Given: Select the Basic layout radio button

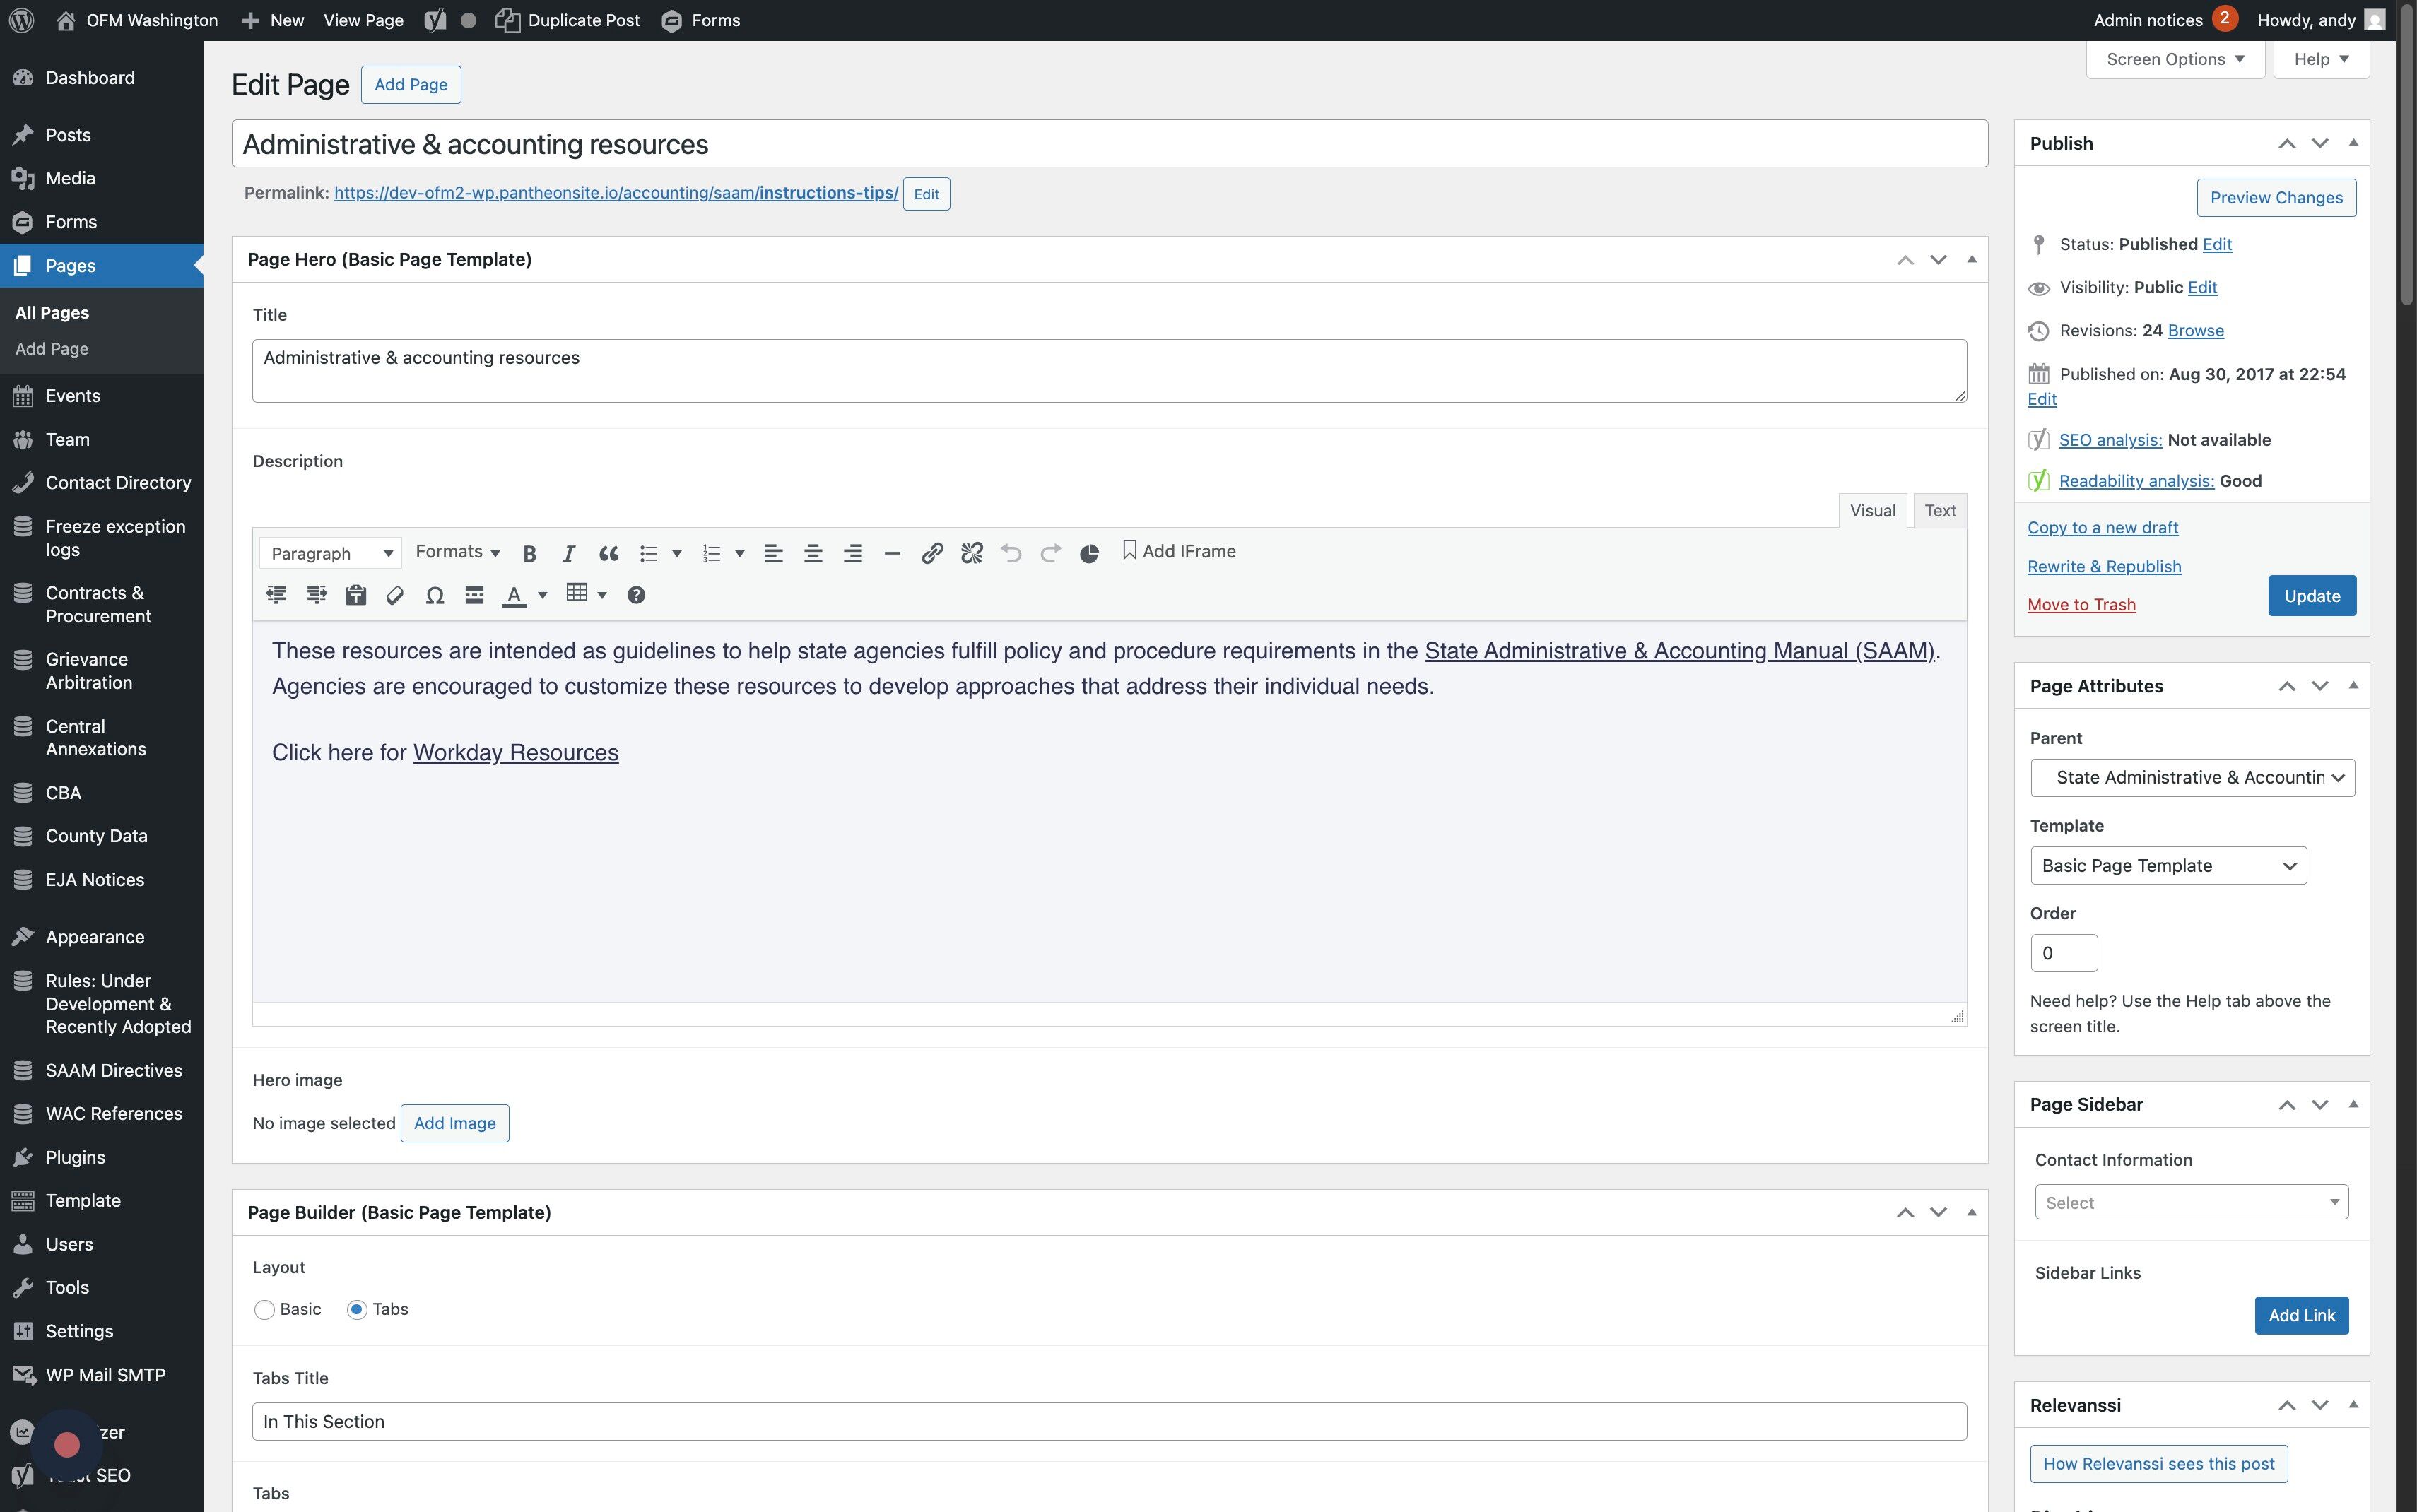Looking at the screenshot, I should click(265, 1310).
